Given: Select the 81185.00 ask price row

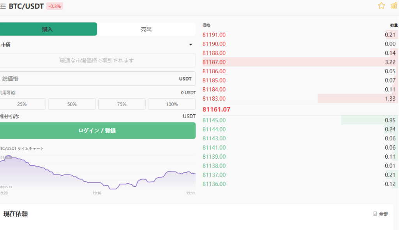Looking at the screenshot, I should pos(300,80).
